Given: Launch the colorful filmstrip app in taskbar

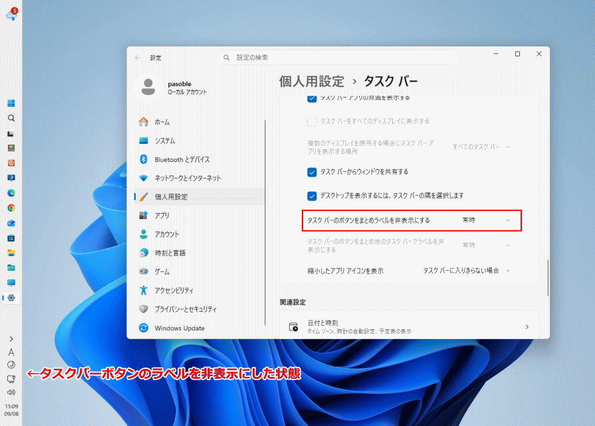Looking at the screenshot, I should click(x=11, y=148).
